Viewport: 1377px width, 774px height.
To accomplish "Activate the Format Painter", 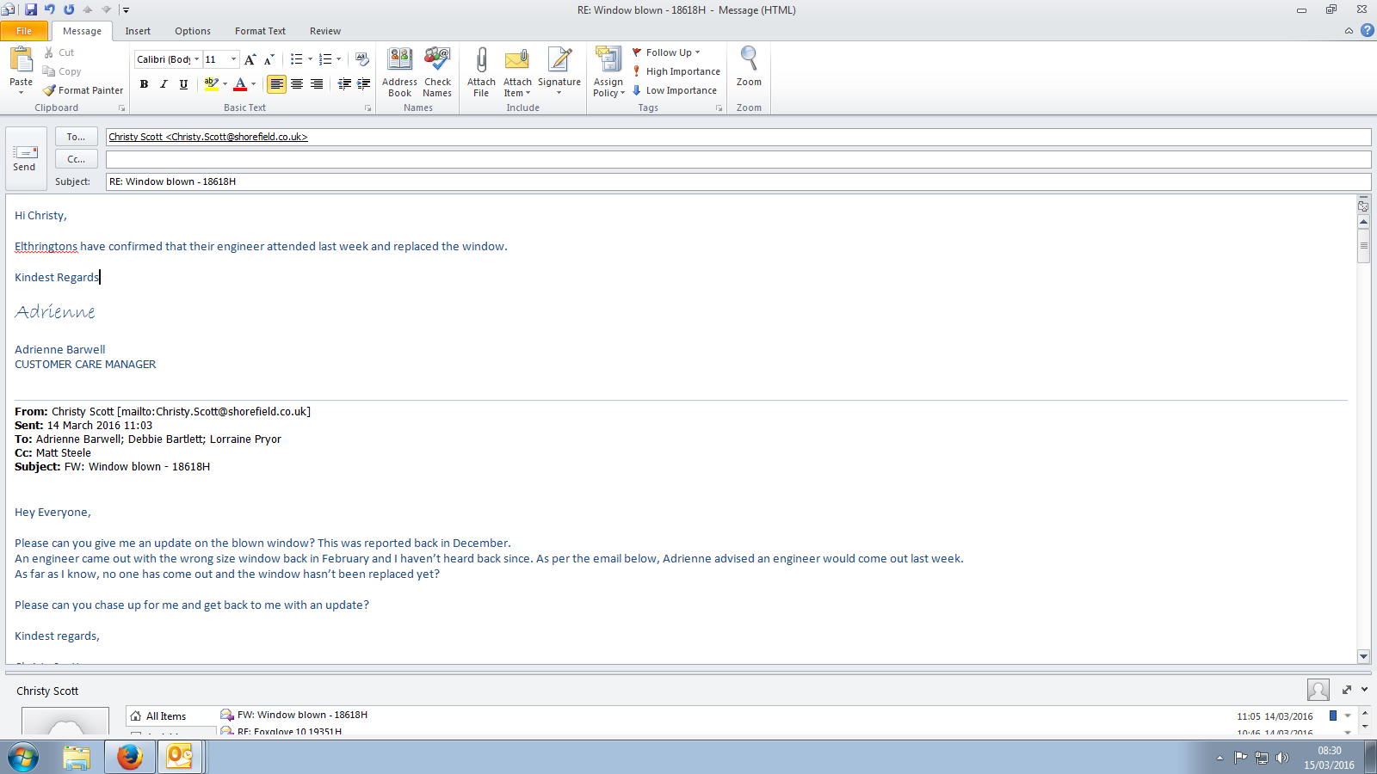I will point(83,90).
